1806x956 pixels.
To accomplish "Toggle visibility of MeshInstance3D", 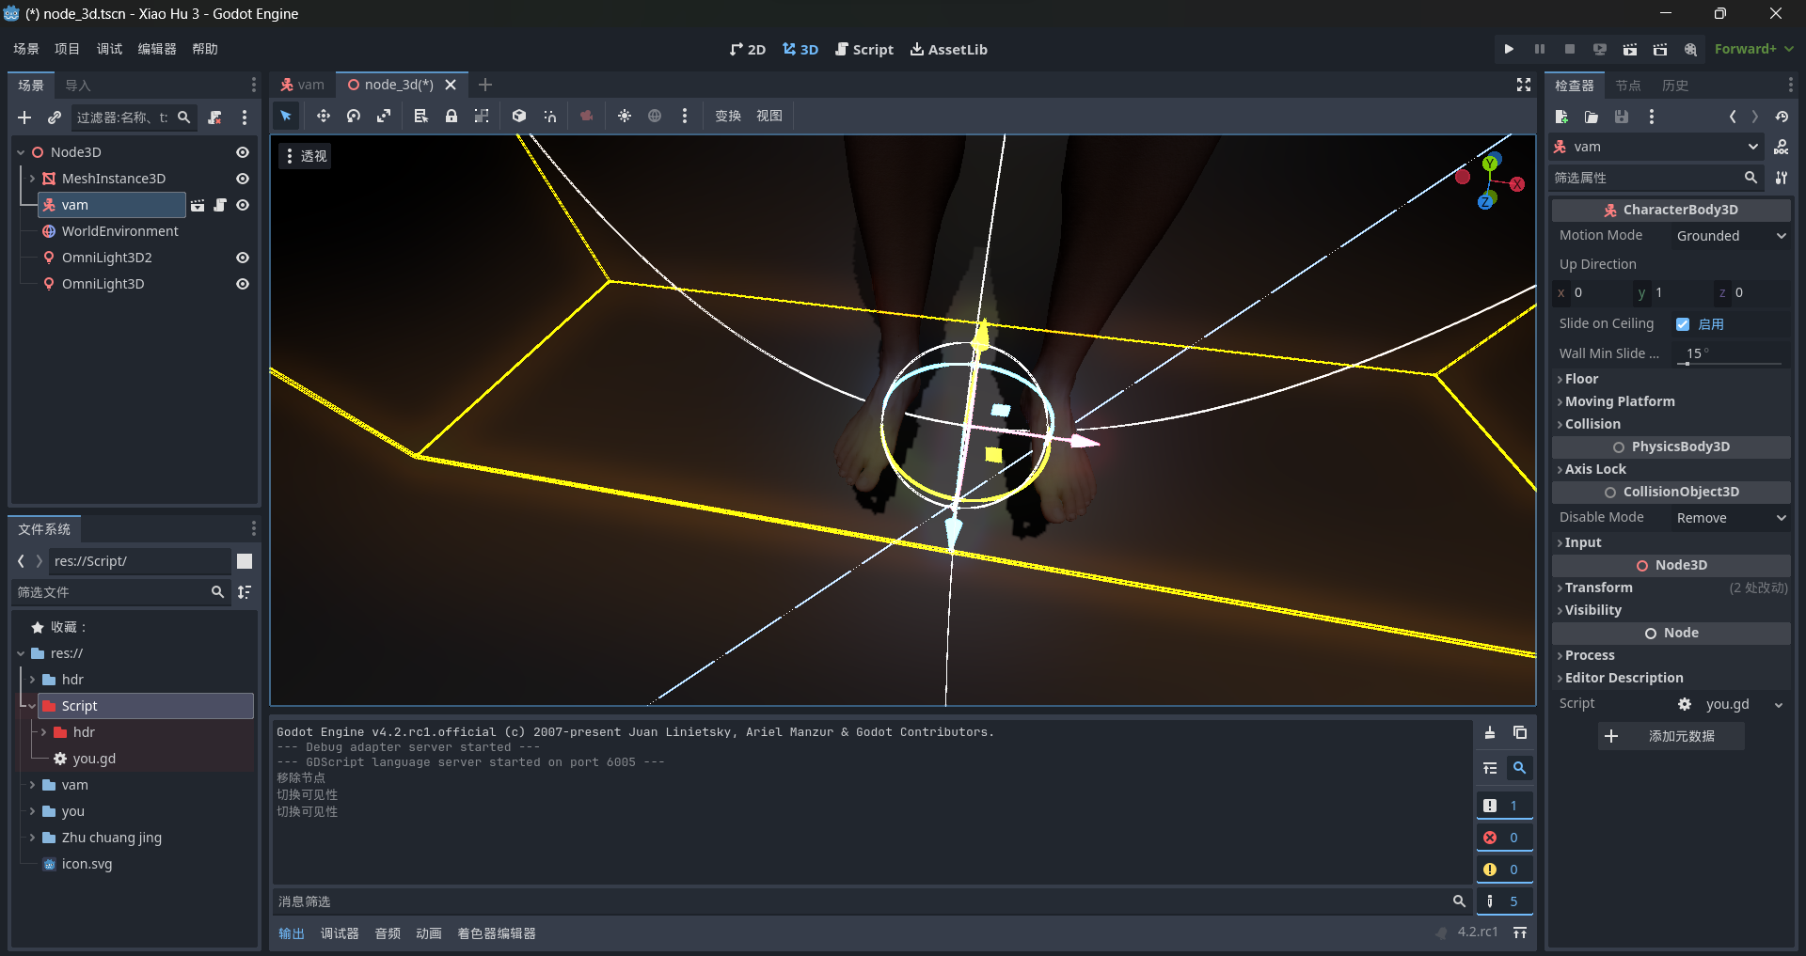I will click(x=242, y=178).
